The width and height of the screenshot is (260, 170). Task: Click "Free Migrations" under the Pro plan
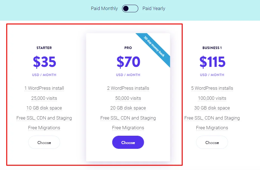click(x=128, y=128)
